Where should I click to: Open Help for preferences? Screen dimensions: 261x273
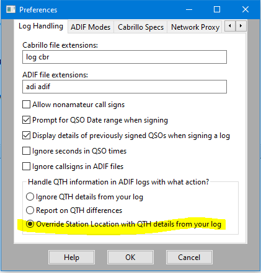[71, 258]
